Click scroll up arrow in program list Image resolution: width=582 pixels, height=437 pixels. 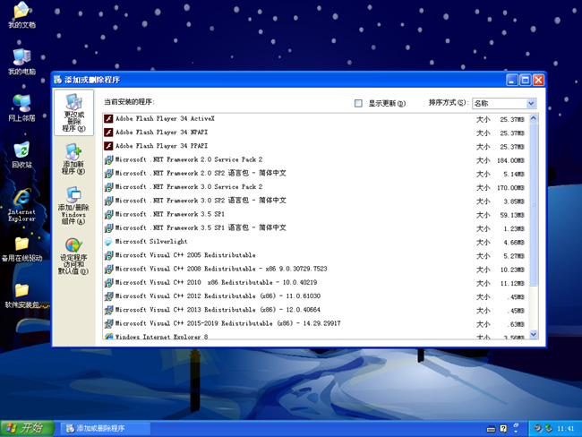[534, 118]
